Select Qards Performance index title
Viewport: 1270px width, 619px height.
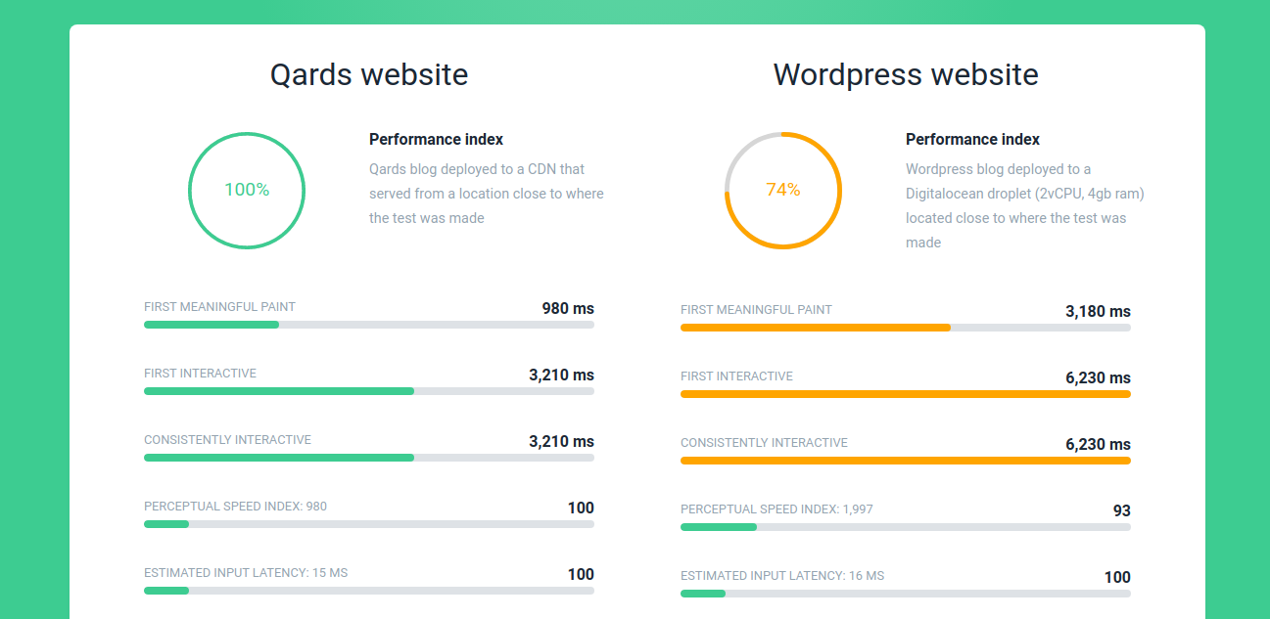pos(437,140)
